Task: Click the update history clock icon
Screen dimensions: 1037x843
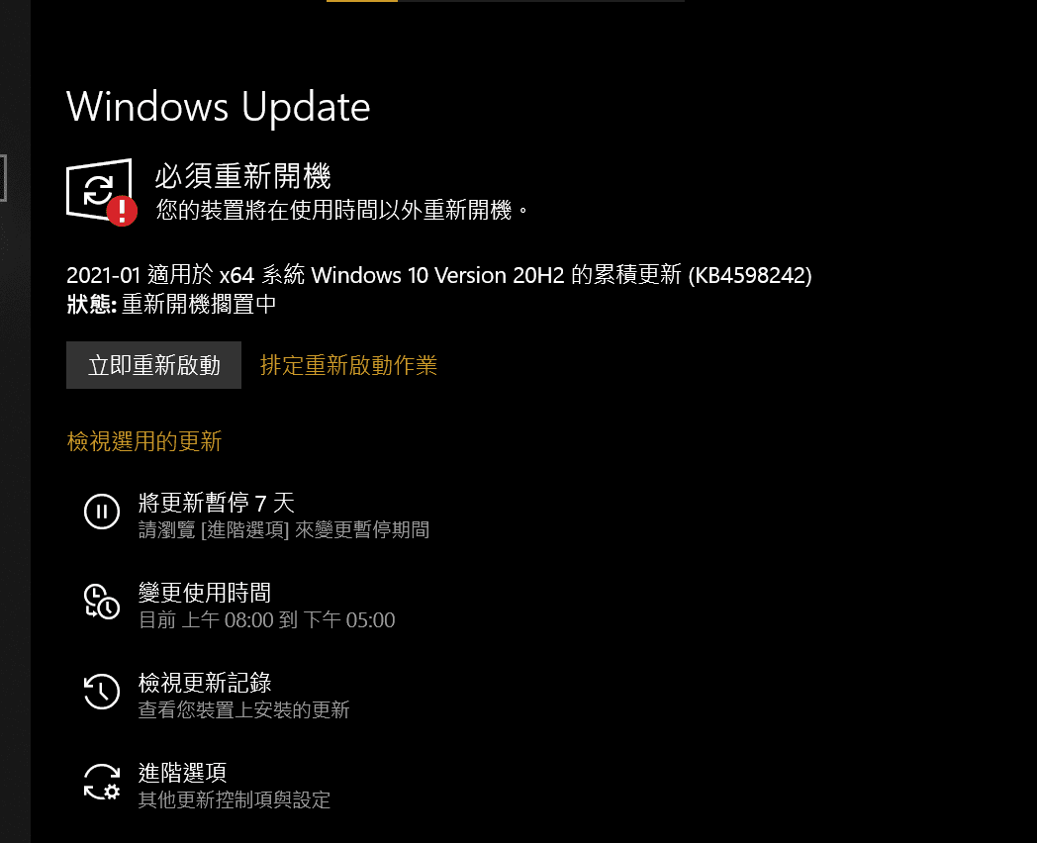Action: coord(102,691)
